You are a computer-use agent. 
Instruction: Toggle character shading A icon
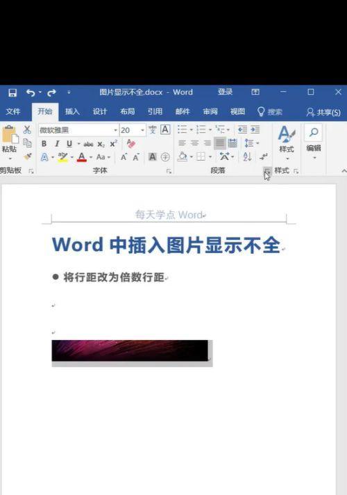(153, 157)
